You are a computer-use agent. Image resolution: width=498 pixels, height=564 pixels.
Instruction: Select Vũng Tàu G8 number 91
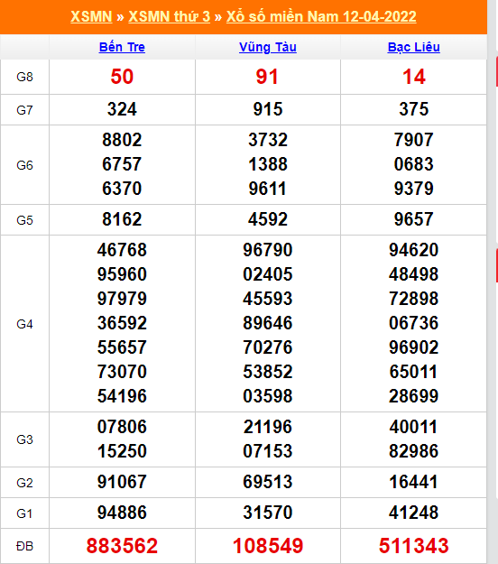(x=267, y=77)
